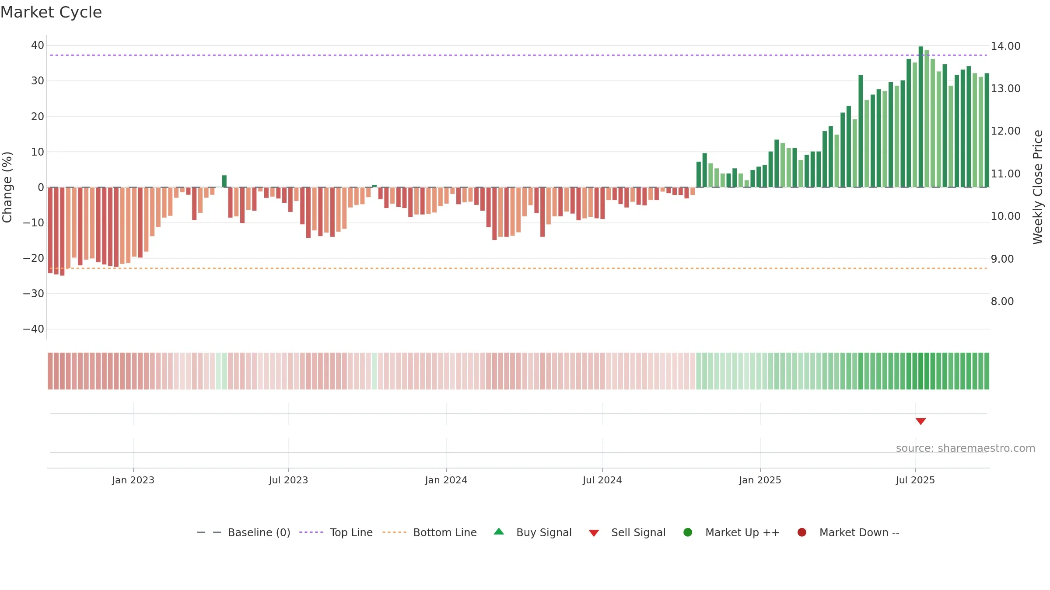Toggle the Buy Signal legend entry

click(532, 532)
